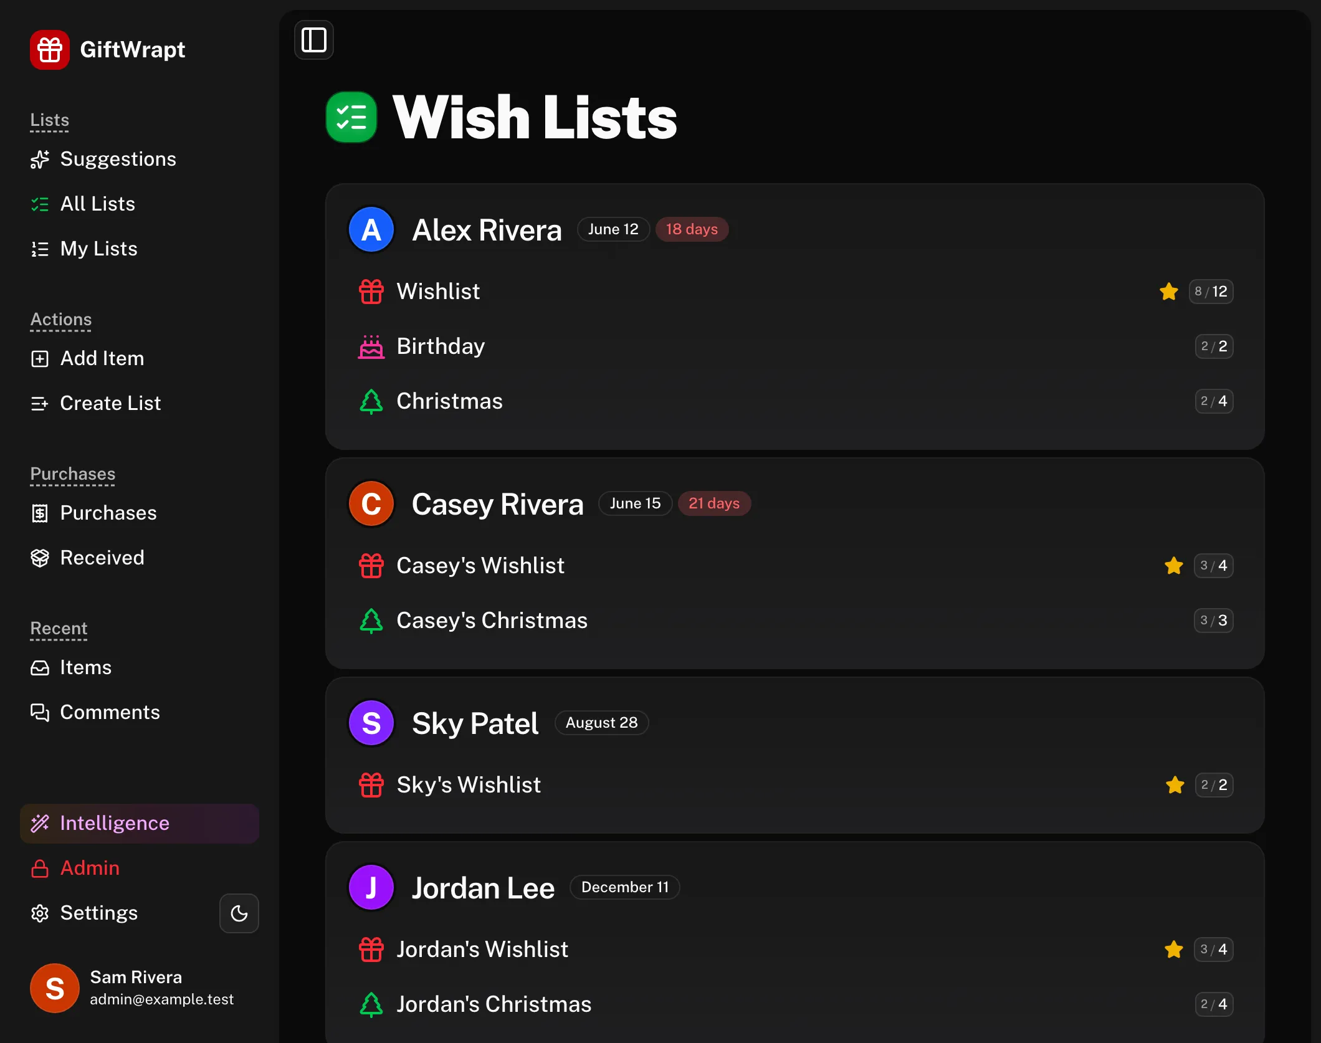Click the tree icon beside Casey's Christmas
This screenshot has height=1043, width=1321.
(371, 621)
